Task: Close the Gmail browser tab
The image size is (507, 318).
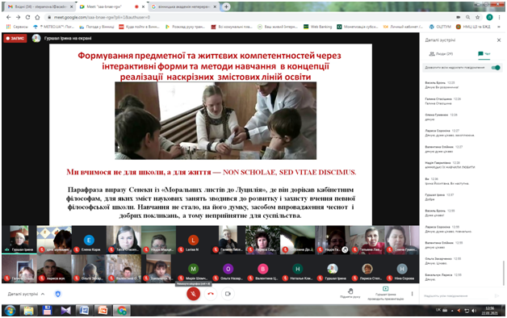Action: click(71, 6)
